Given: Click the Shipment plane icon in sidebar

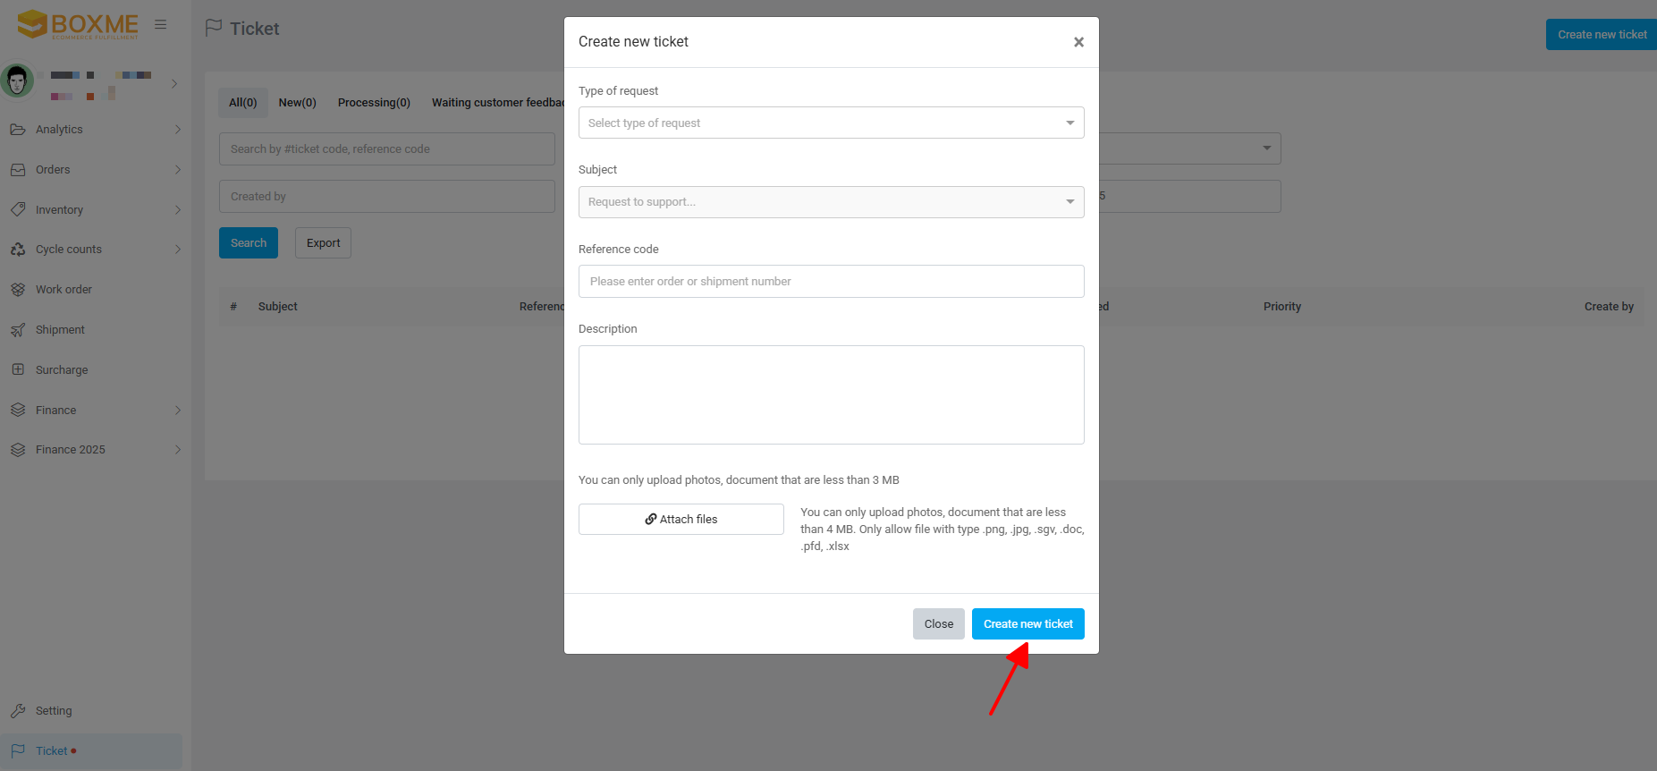Looking at the screenshot, I should pos(18,330).
